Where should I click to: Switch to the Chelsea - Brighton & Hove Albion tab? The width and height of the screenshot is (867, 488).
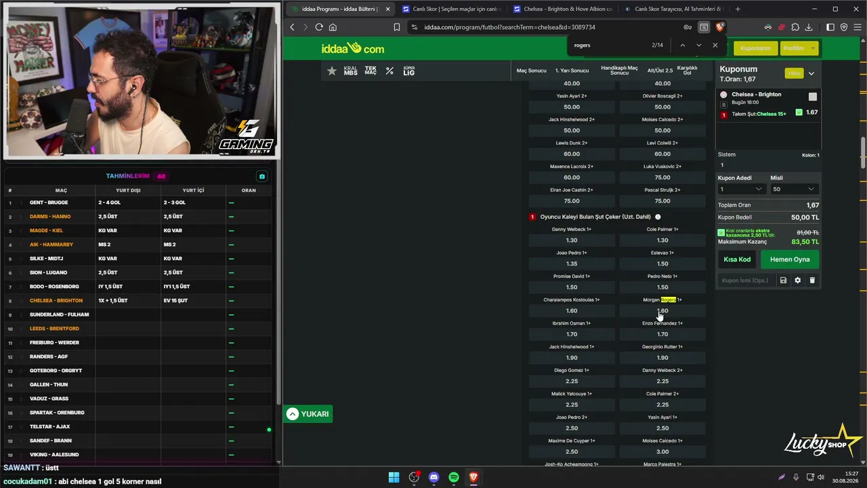click(562, 9)
